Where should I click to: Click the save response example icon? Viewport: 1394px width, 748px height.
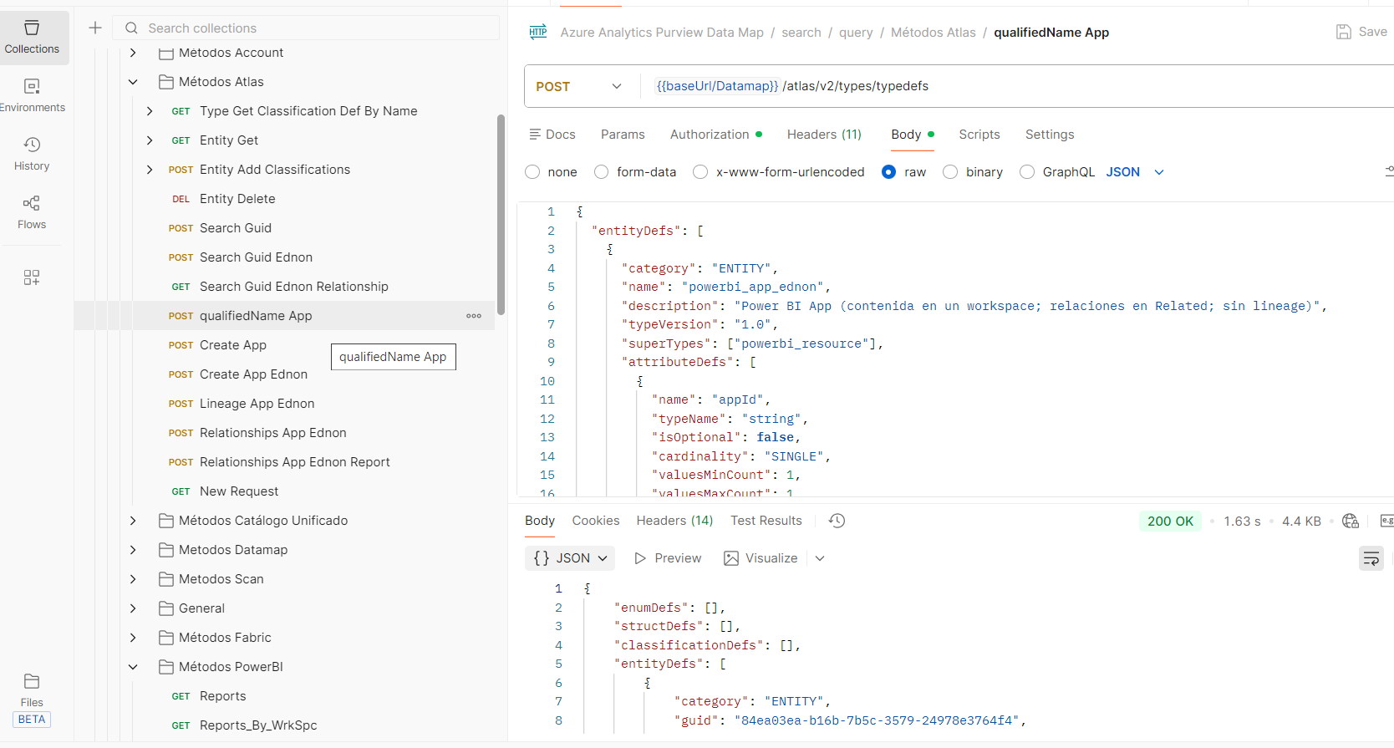(1386, 521)
